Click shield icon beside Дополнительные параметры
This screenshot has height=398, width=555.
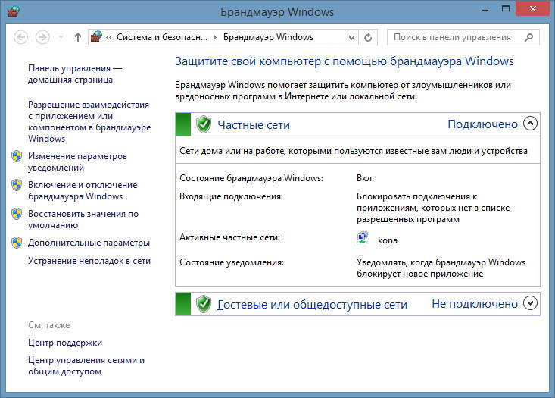click(x=17, y=243)
